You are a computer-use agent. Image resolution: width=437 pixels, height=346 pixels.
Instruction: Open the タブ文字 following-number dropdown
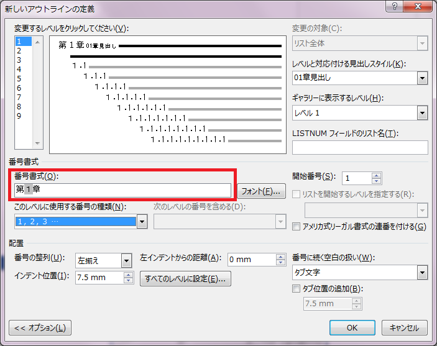[x=422, y=273]
